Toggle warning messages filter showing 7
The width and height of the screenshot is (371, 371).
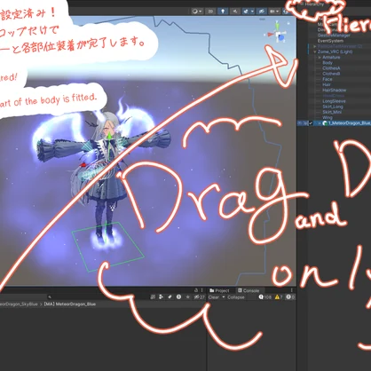(279, 297)
